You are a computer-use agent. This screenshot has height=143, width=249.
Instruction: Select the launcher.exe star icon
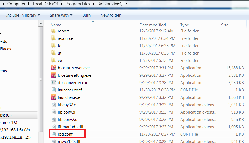pyautogui.click(x=54, y=97)
